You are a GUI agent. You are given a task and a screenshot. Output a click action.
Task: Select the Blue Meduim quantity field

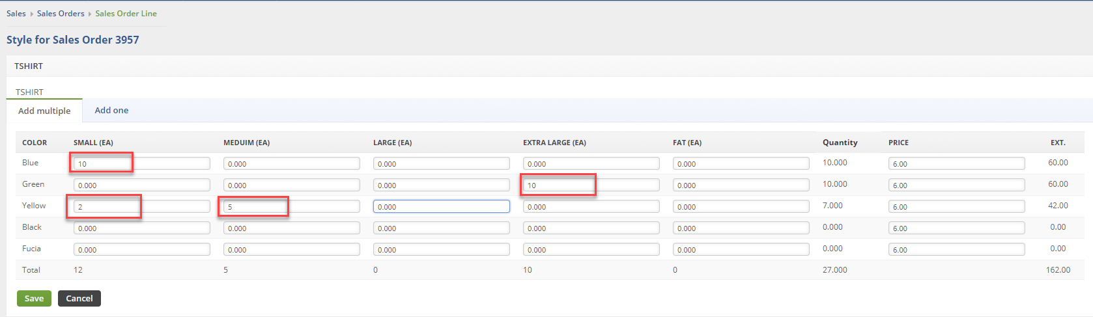(292, 163)
